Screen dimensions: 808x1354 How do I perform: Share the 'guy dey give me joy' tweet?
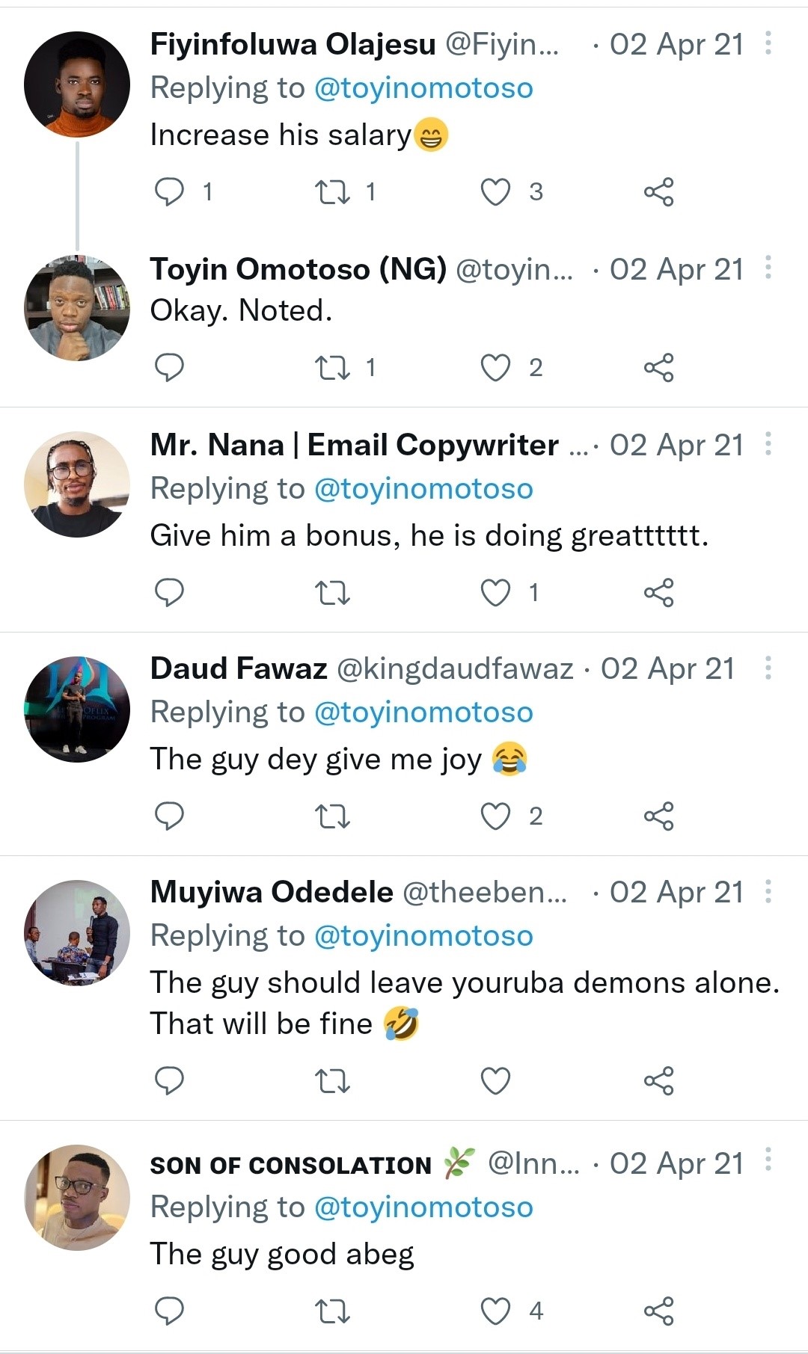pos(658,816)
